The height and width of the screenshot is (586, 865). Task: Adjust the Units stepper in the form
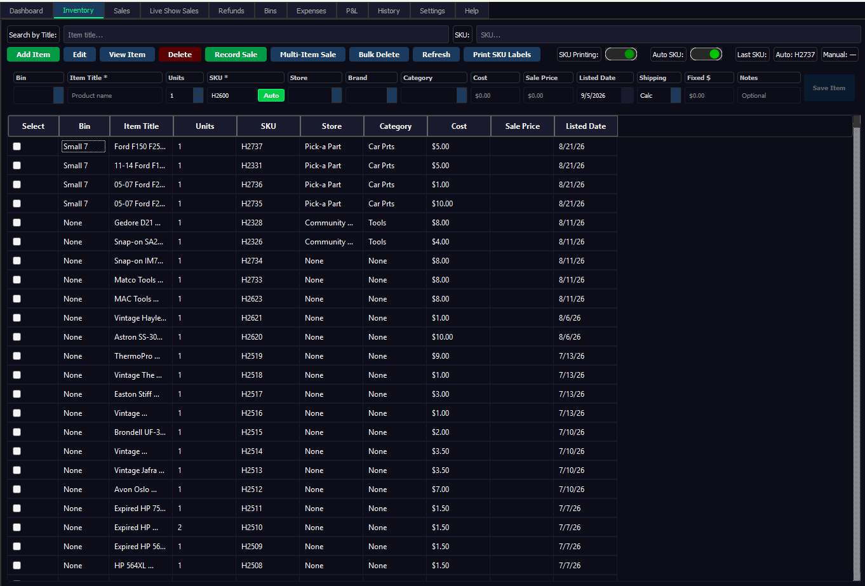[x=198, y=95]
